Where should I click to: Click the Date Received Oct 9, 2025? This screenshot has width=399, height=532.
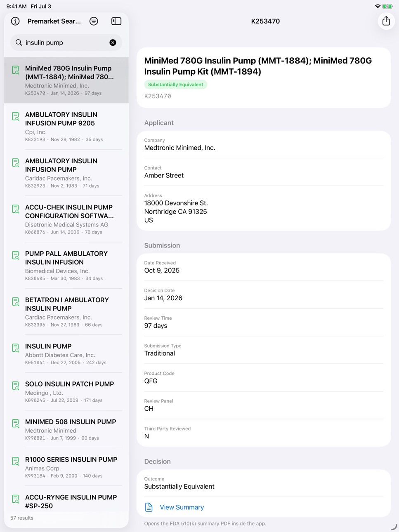click(162, 271)
